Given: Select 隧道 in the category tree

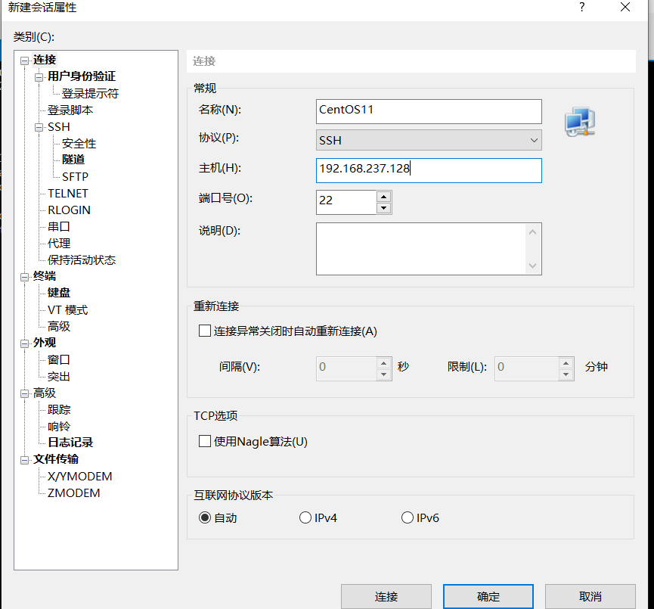Looking at the screenshot, I should 73,160.
